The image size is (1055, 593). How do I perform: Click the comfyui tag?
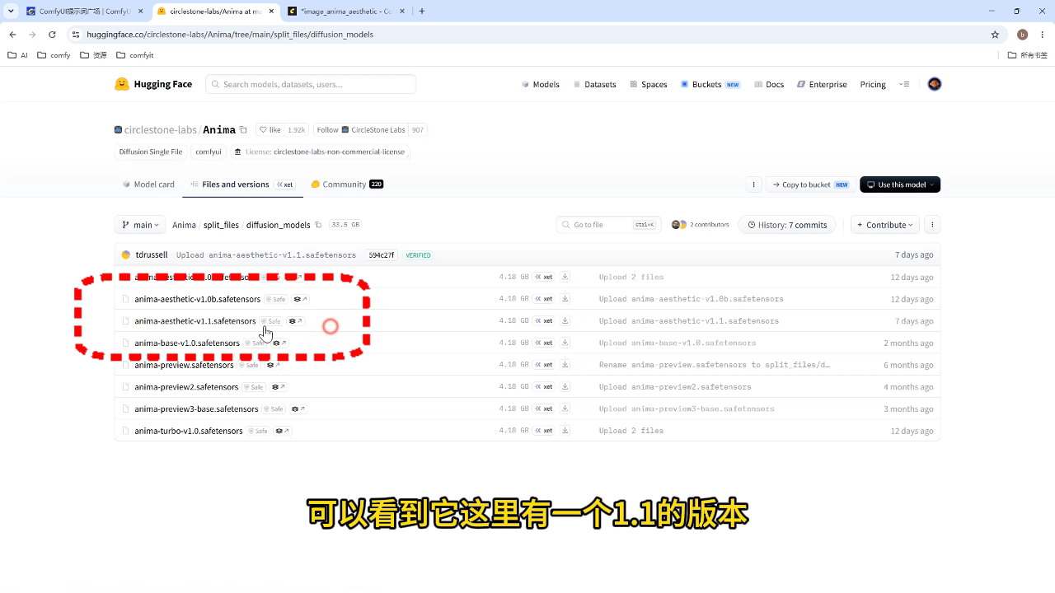tap(209, 152)
